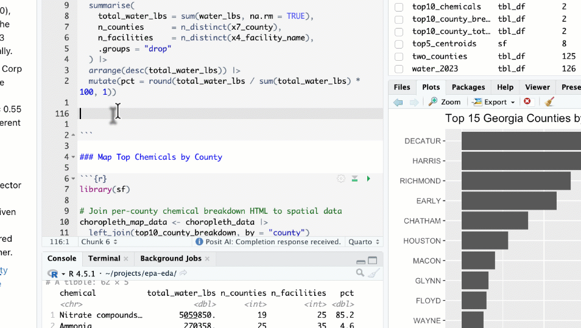The height and width of the screenshot is (328, 581).
Task: Close the Terminal tab
Action: point(126,259)
